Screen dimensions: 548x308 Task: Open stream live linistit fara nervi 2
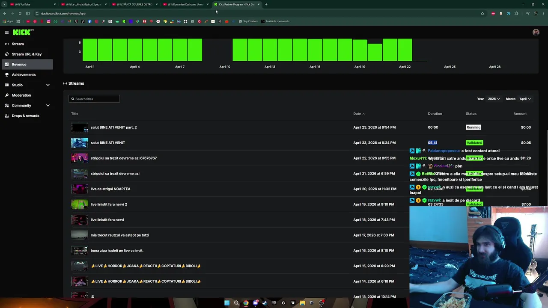pos(109,204)
